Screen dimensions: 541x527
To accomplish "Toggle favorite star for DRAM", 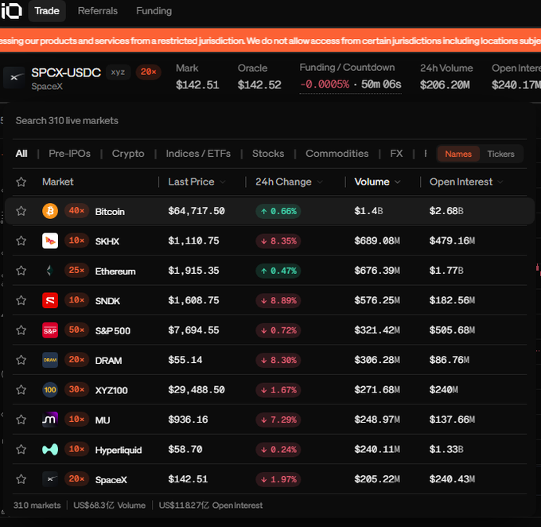I will (21, 360).
